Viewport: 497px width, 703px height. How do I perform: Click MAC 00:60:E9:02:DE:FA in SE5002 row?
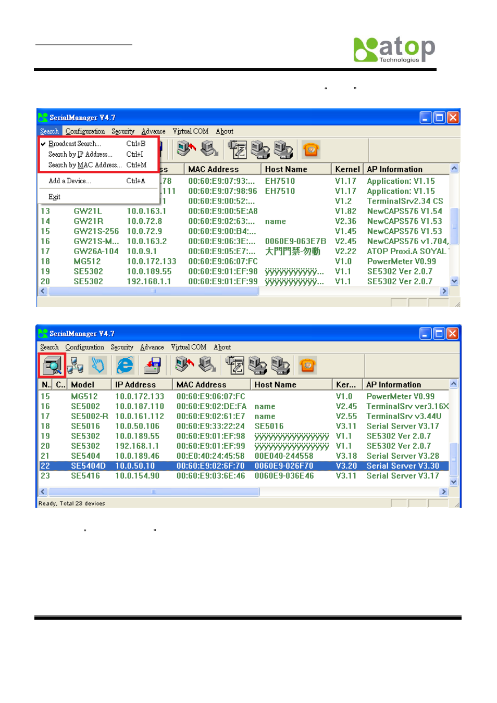(212, 406)
